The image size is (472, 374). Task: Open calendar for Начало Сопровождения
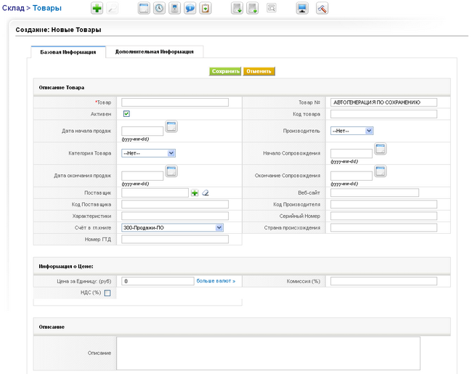tap(381, 149)
